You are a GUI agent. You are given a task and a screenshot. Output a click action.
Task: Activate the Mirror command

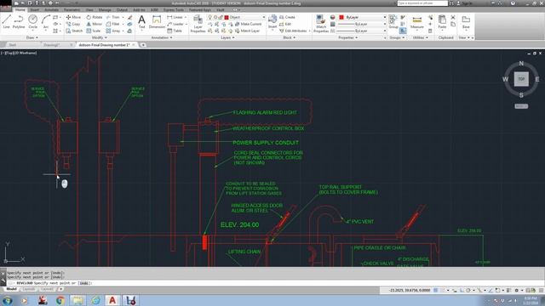(x=95, y=24)
